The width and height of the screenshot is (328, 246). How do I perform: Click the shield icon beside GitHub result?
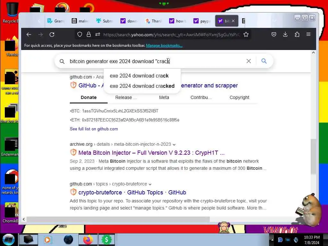[73, 85]
